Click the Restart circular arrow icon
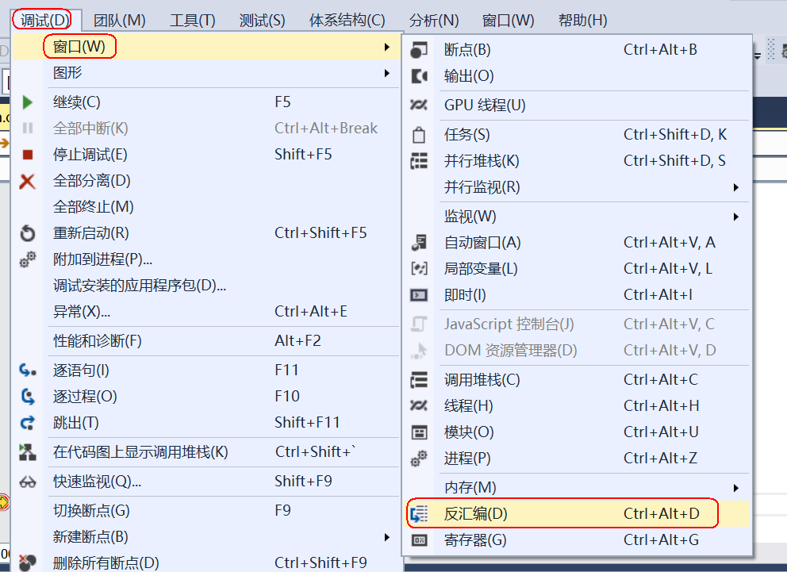The image size is (787, 572). coord(26,234)
